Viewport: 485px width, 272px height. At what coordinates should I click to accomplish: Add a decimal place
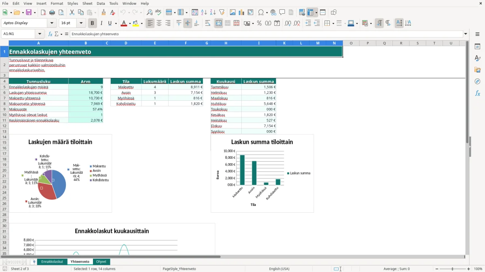pos(288,23)
